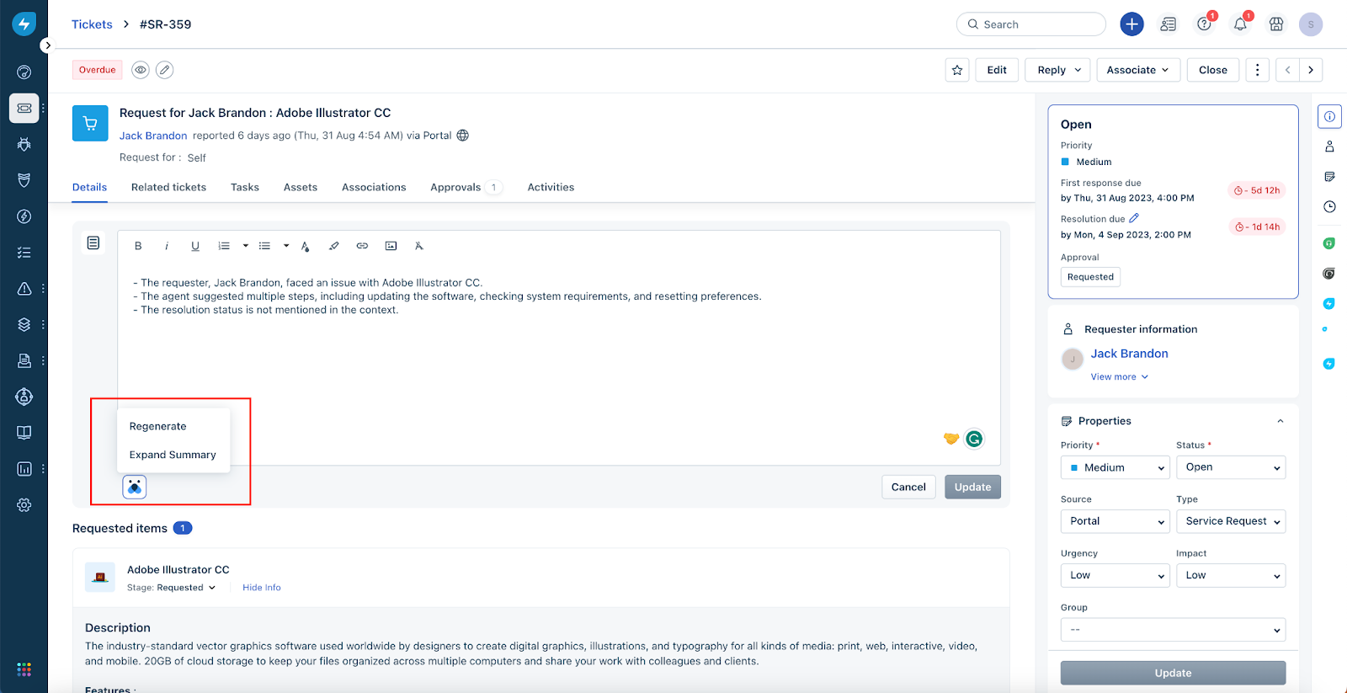
Task: Cancel the summary edit
Action: coord(908,487)
